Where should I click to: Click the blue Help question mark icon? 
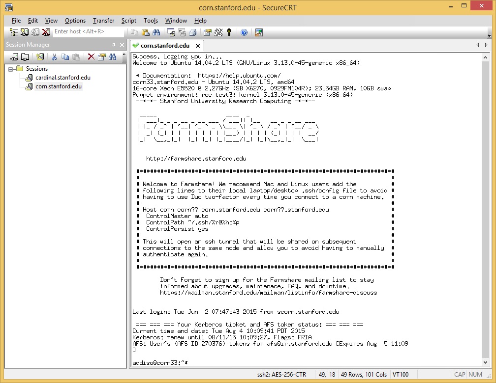click(x=244, y=32)
